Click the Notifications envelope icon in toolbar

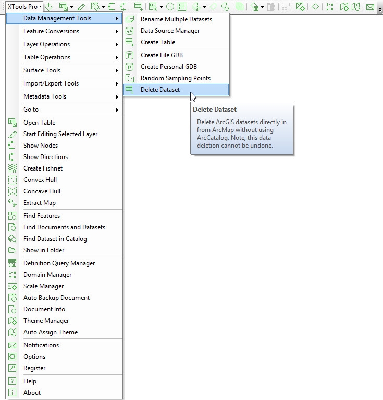pos(370,7)
